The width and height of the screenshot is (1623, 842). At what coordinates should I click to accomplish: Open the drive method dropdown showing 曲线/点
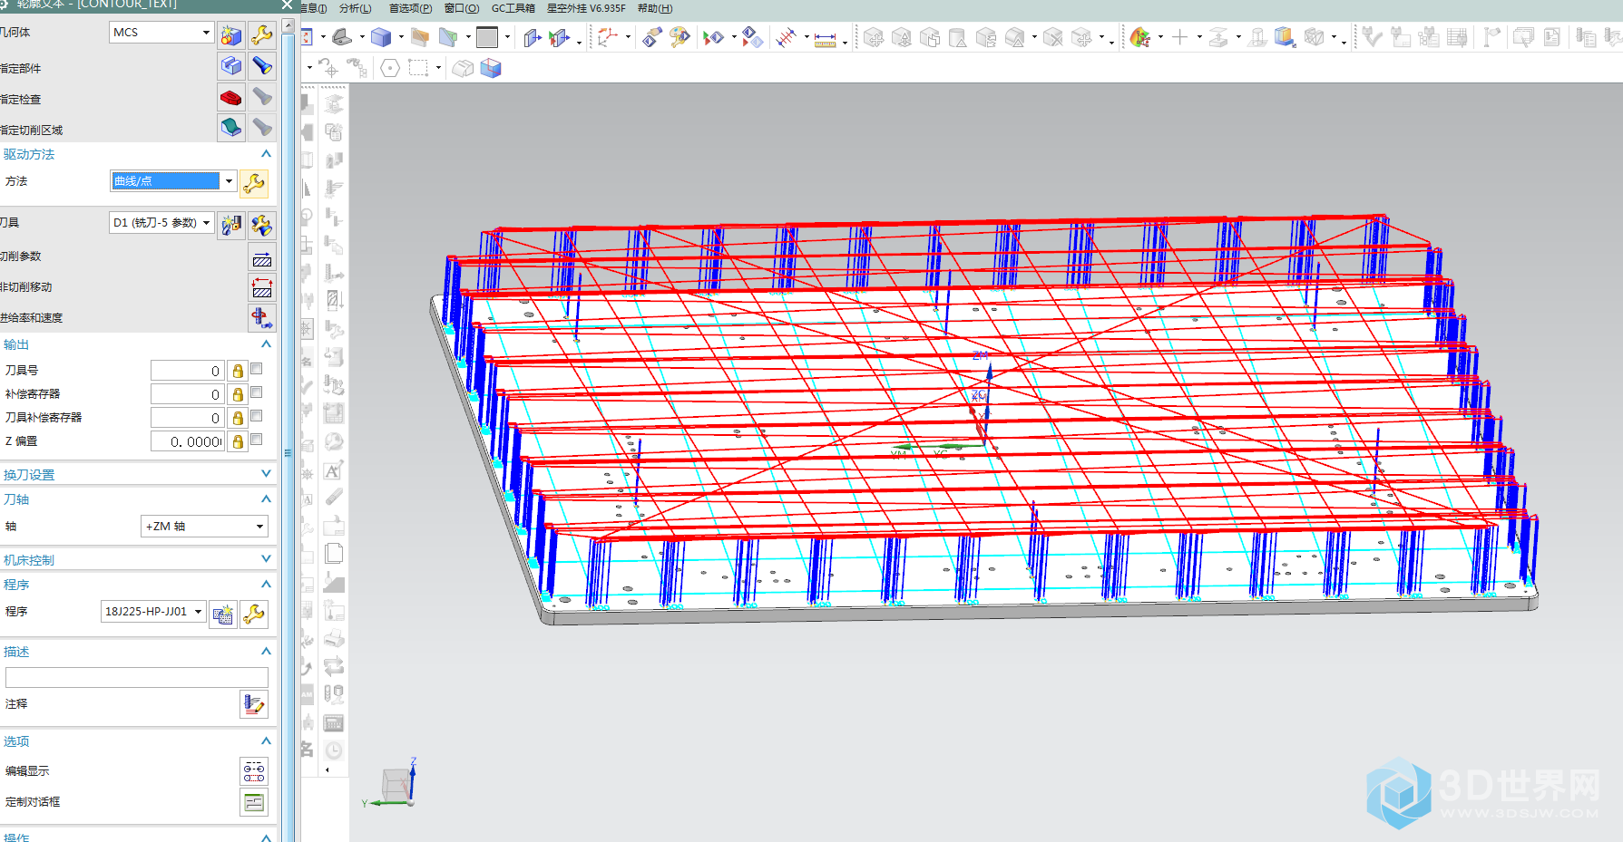[173, 180]
